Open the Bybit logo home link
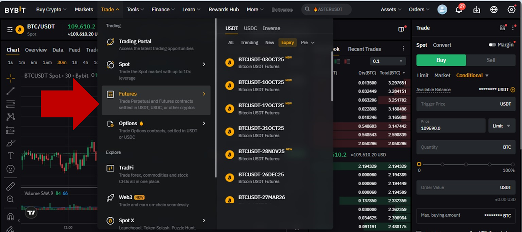 pyautogui.click(x=15, y=10)
